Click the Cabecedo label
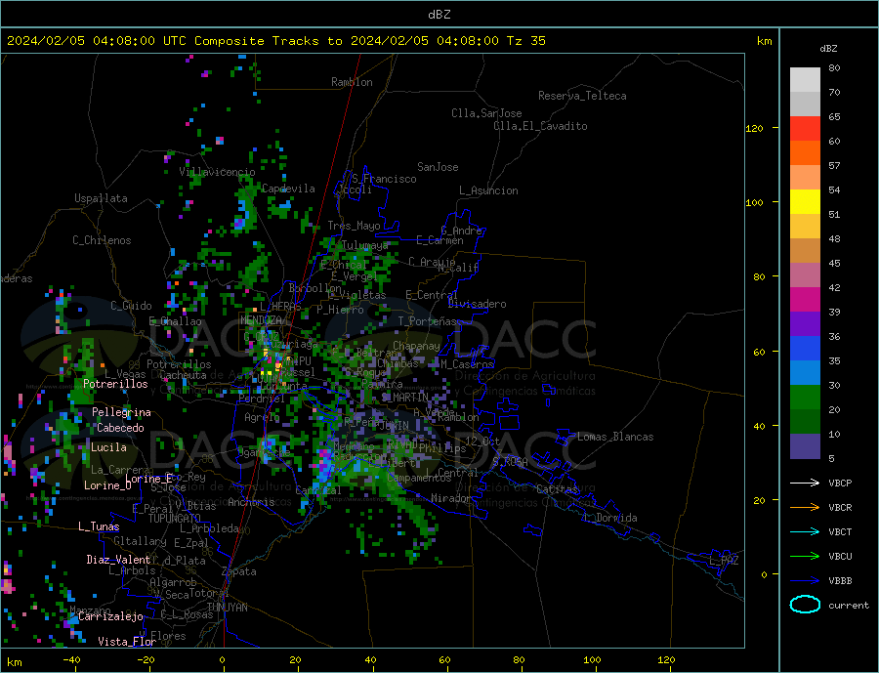 click(x=120, y=429)
